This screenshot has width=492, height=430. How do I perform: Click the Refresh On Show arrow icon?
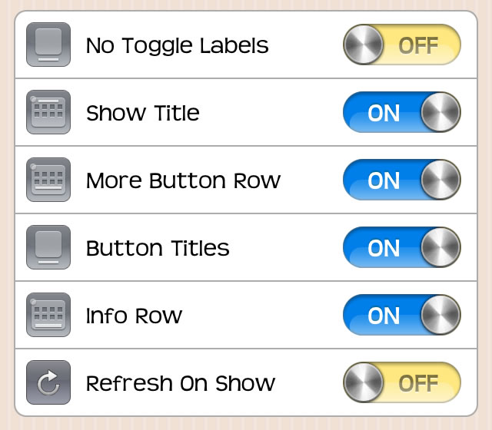[x=48, y=382]
